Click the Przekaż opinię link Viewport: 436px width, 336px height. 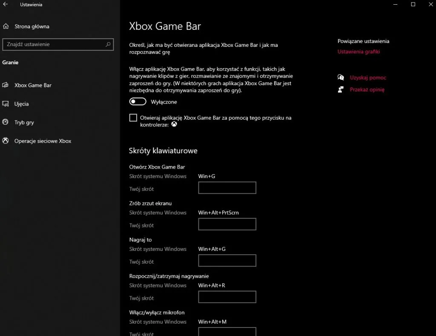(x=368, y=89)
